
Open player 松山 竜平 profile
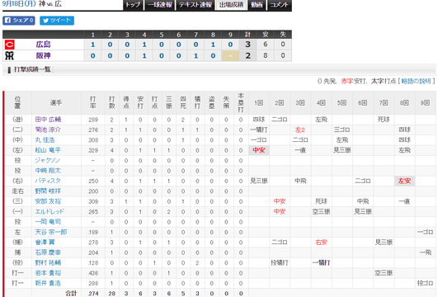(48, 150)
